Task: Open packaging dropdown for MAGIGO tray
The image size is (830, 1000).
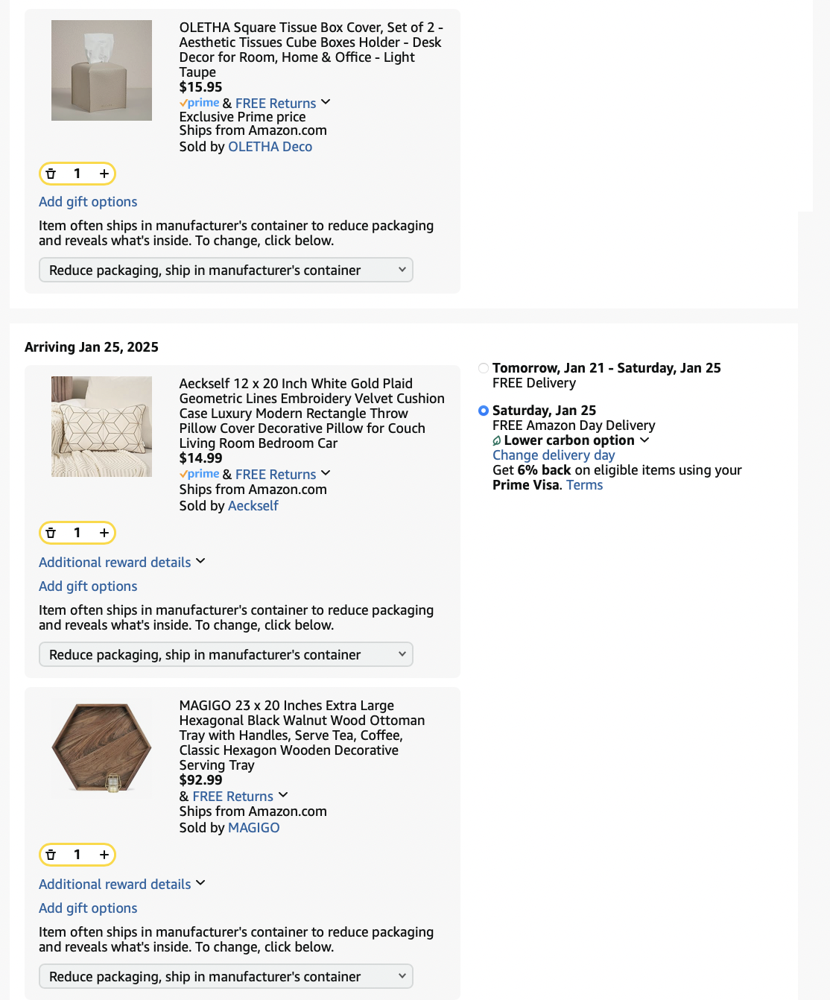Action: pos(226,976)
